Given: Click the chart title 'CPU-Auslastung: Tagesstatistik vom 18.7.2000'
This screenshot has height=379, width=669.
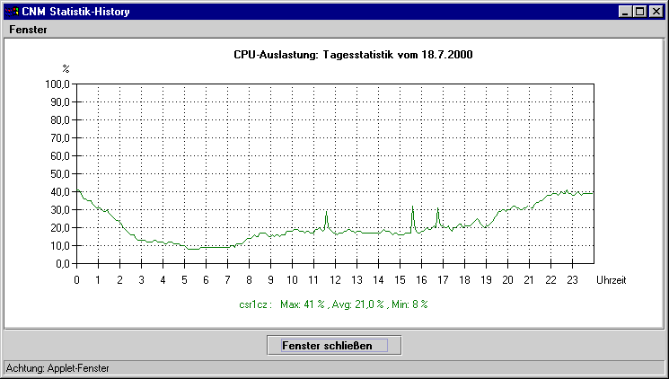Looking at the screenshot, I should point(353,55).
